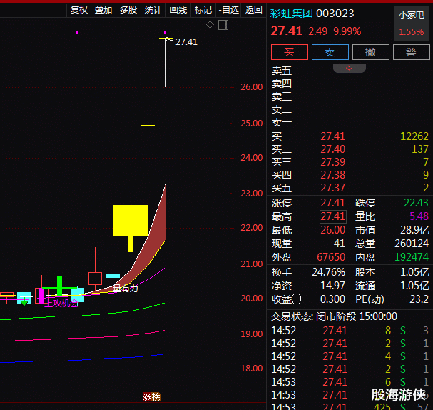Click the 买三 price 27.39

[x=332, y=162]
